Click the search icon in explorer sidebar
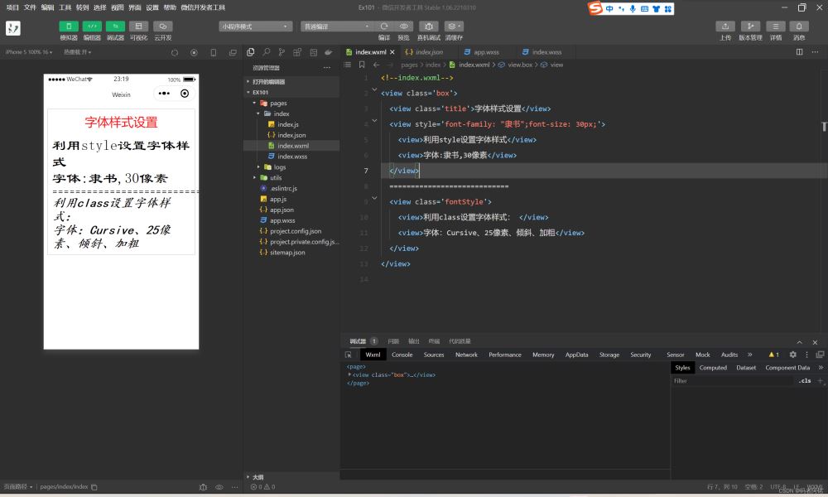This screenshot has width=828, height=497. [x=267, y=52]
